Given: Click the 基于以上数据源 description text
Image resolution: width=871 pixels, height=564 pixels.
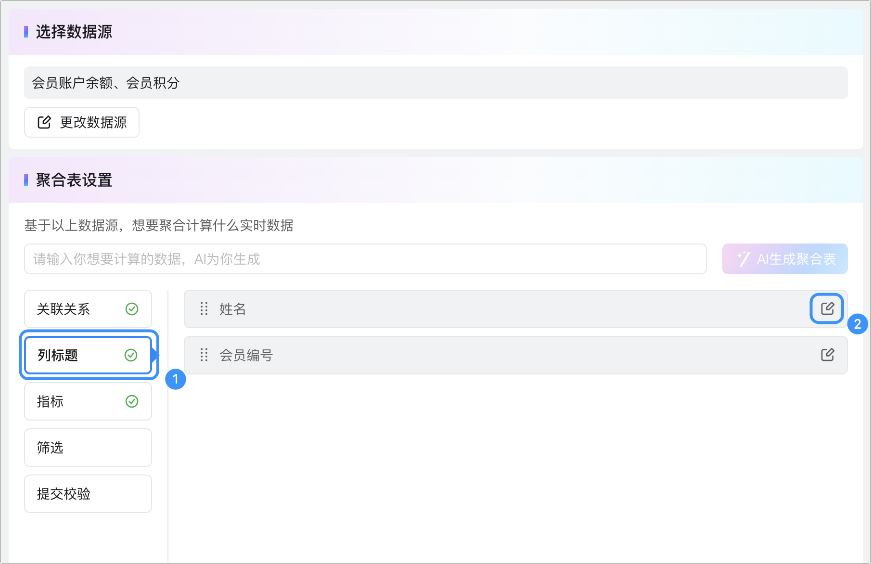Looking at the screenshot, I should (159, 225).
